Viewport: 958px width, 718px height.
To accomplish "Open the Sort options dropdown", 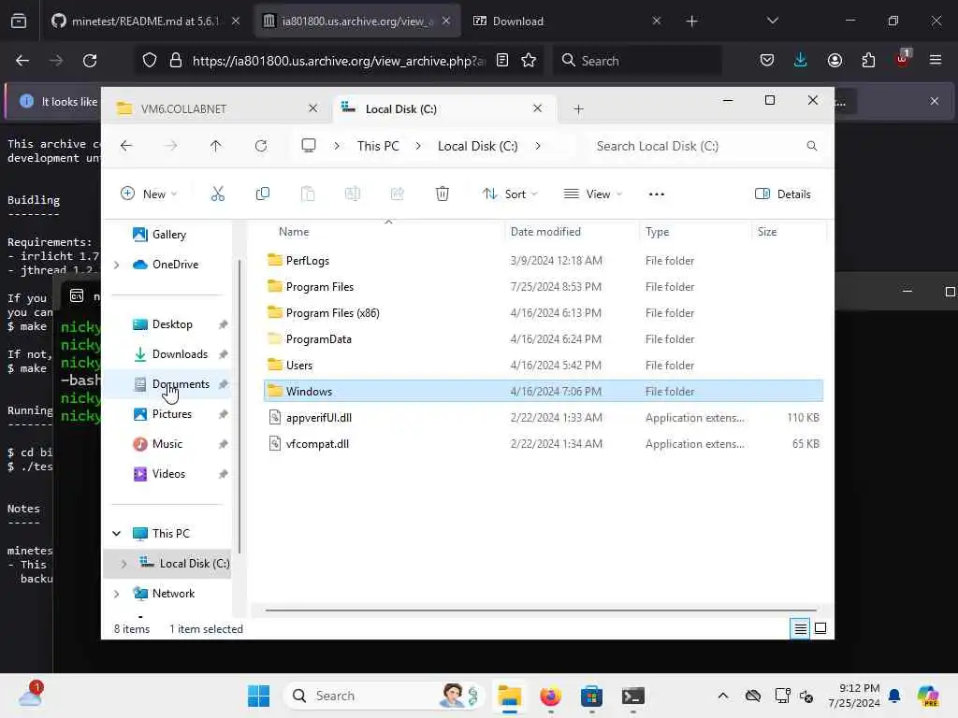I will tap(510, 194).
